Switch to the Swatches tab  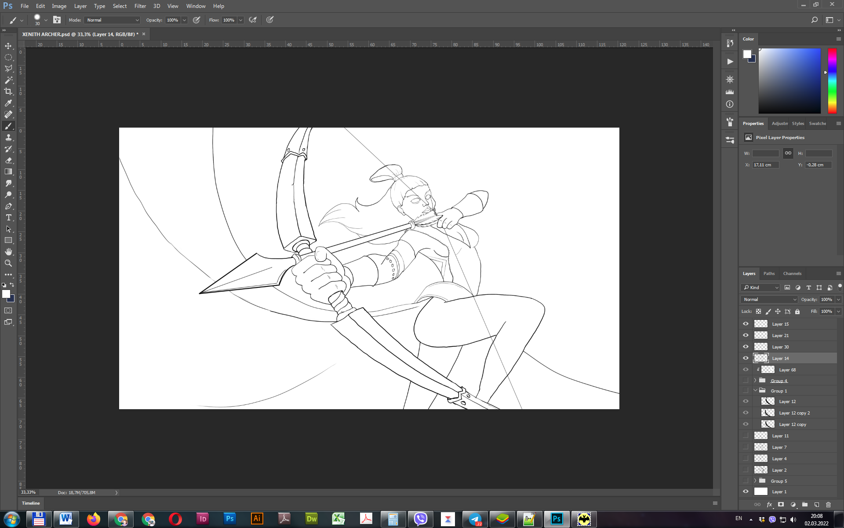coord(818,123)
